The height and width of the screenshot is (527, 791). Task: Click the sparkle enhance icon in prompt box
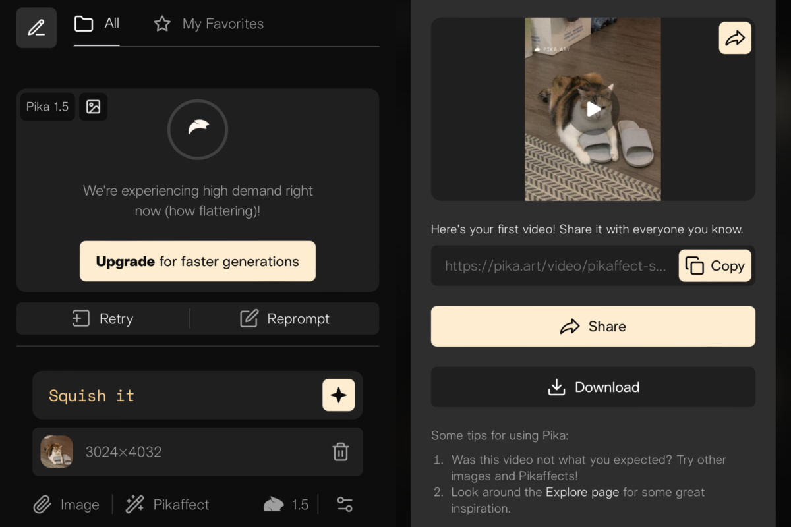click(338, 395)
